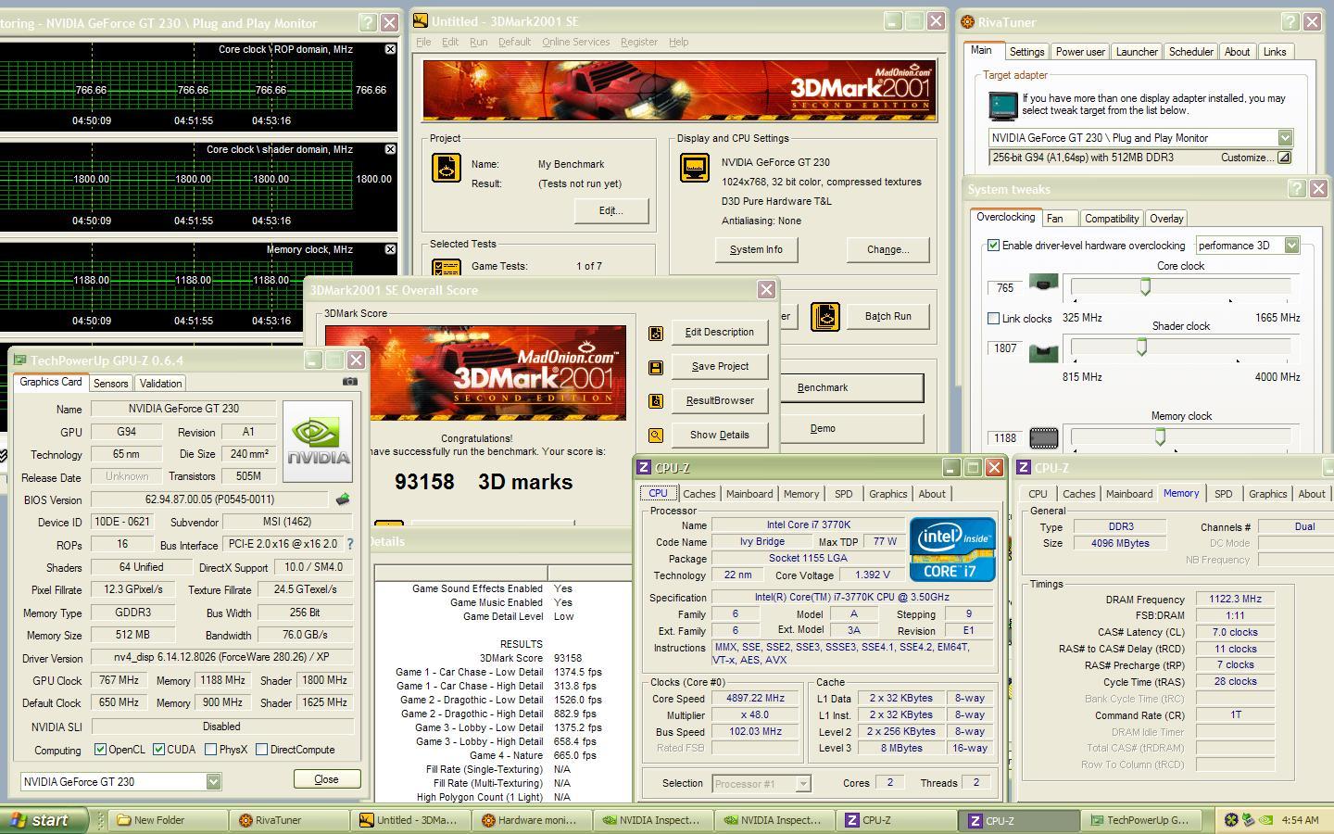
Task: Close the shader domain graph panel
Action: point(390,149)
